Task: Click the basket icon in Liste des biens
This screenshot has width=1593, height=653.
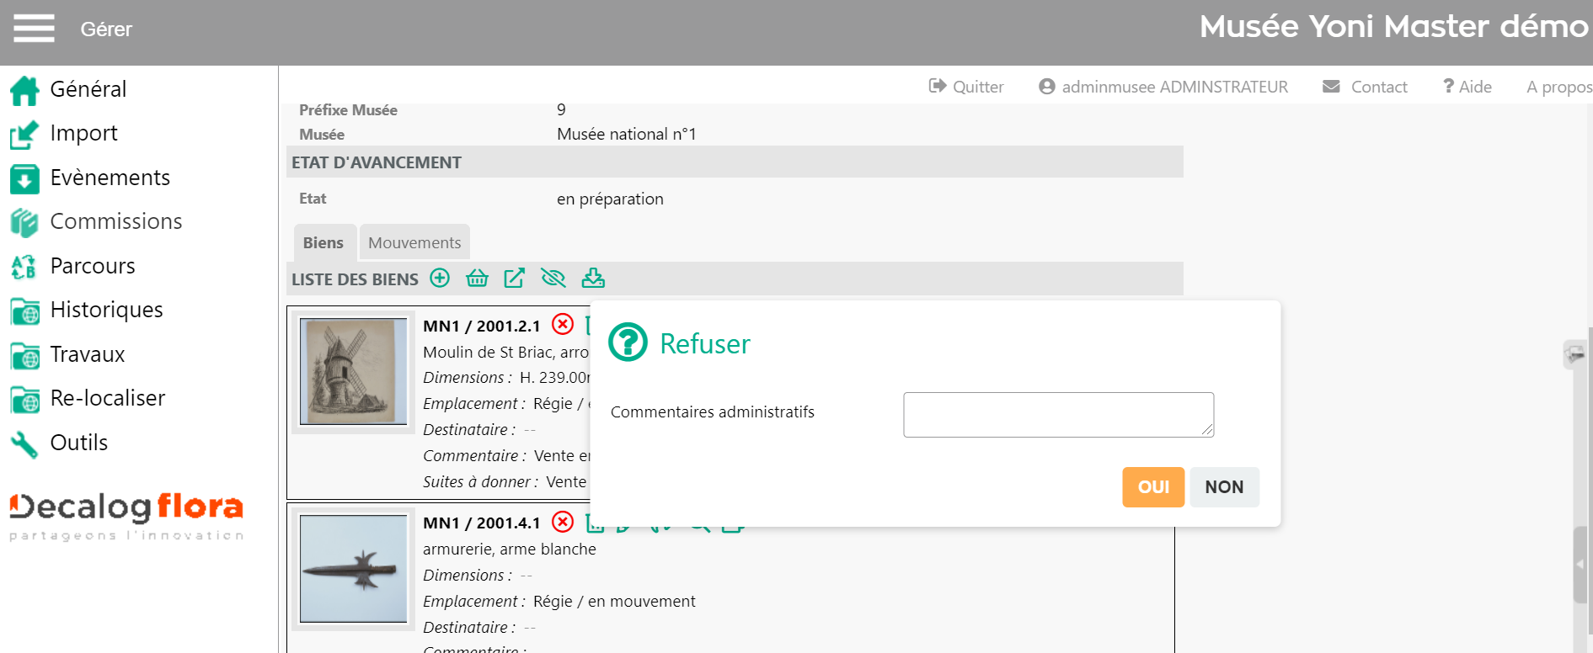Action: pos(477,279)
